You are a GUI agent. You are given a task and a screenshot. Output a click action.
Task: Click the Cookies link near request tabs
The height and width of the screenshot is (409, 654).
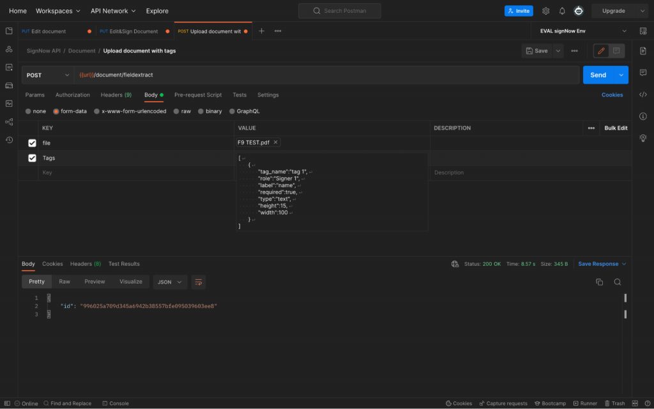pyautogui.click(x=612, y=95)
